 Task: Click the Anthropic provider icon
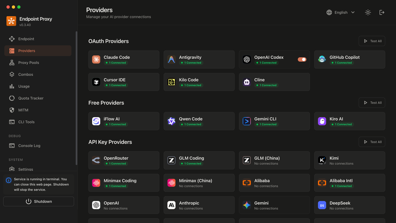171,205
